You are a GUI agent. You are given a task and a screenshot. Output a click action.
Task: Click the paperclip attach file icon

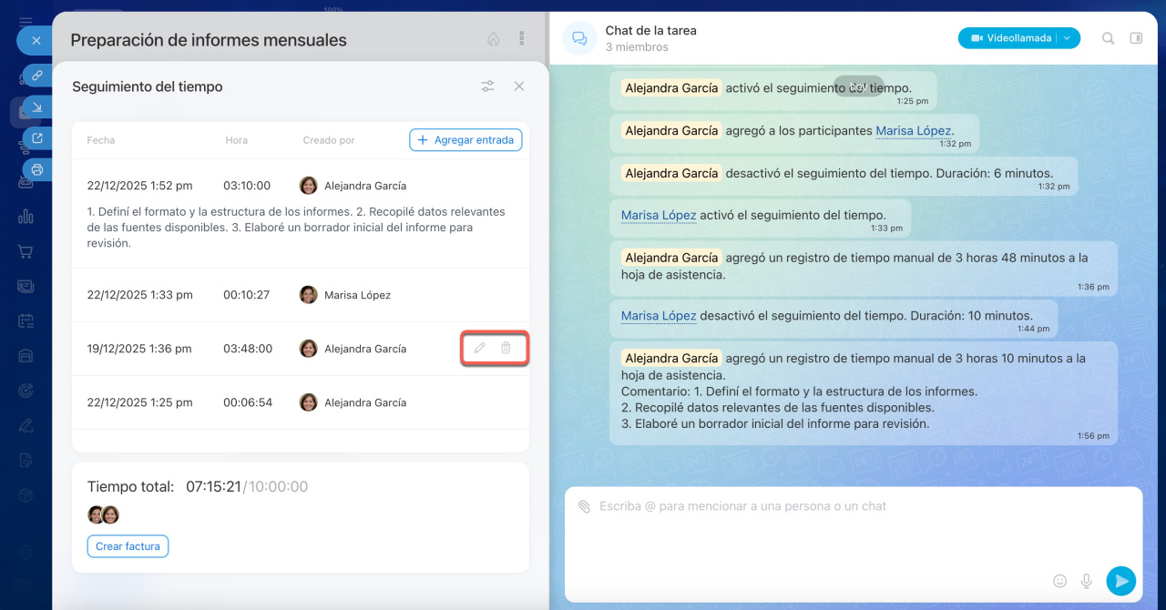click(x=584, y=506)
